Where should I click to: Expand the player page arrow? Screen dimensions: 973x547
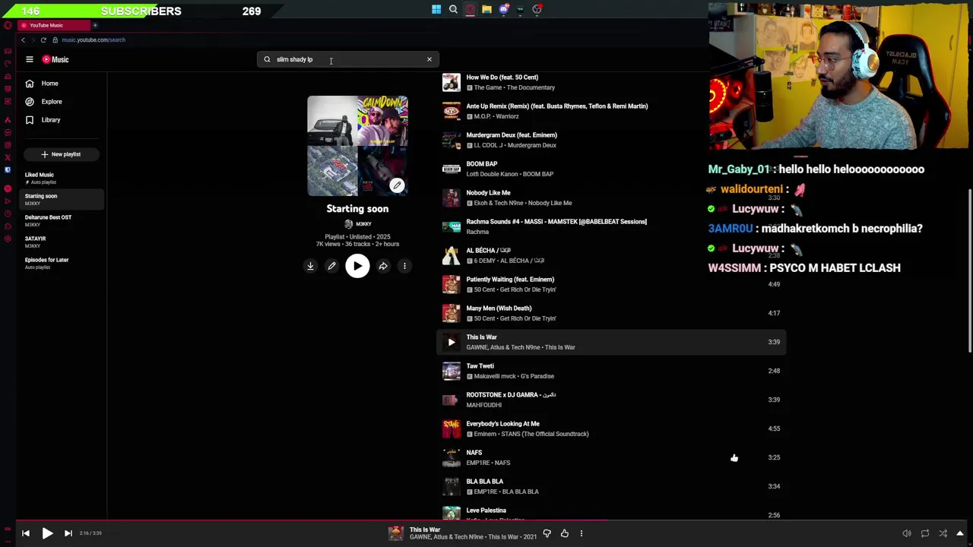point(960,533)
